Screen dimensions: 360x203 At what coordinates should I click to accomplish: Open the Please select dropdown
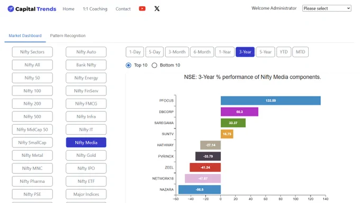[327, 8]
